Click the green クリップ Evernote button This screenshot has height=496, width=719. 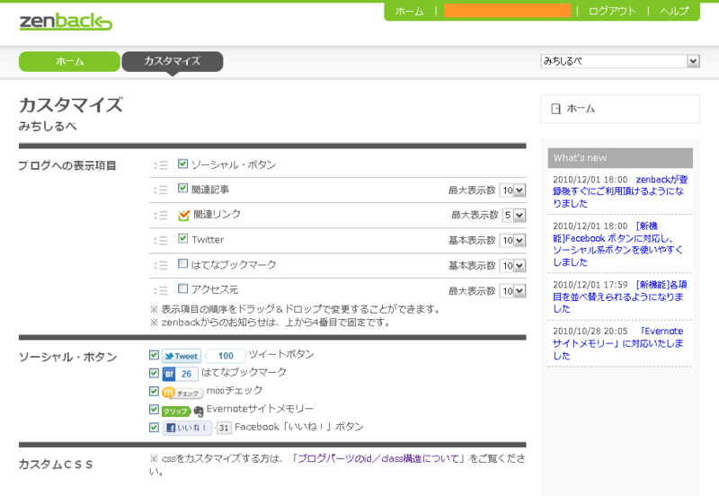[x=176, y=412]
